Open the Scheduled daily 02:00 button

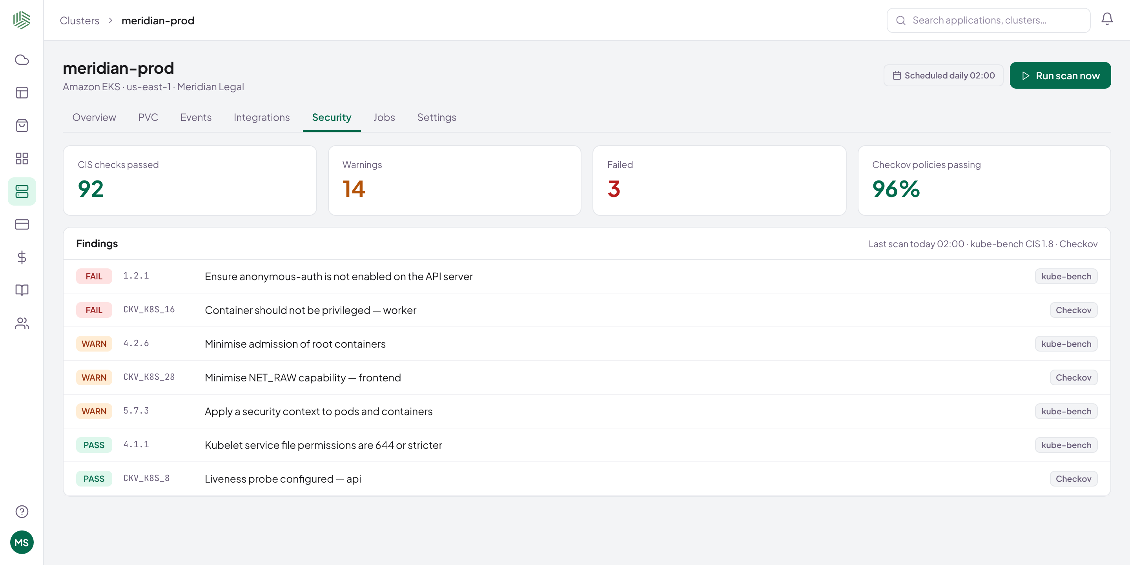click(943, 75)
